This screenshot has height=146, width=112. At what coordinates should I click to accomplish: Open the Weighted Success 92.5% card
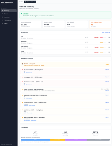[x=30, y=25]
